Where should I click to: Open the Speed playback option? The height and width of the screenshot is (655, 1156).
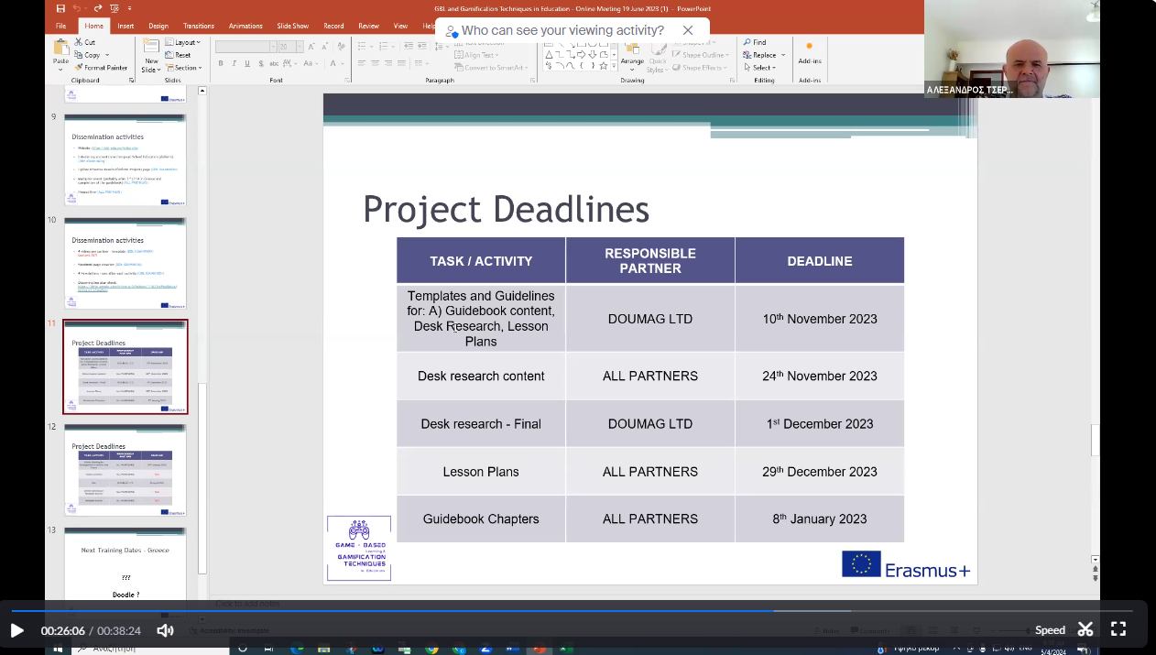point(1050,630)
